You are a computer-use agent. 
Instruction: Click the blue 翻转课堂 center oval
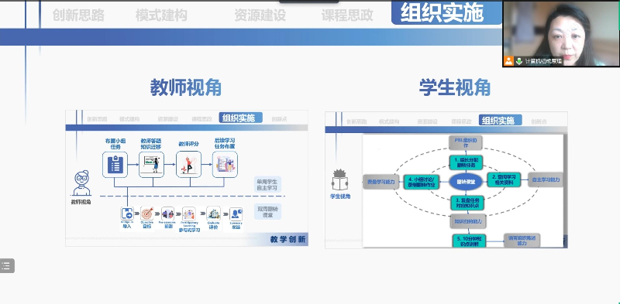pos(466,182)
